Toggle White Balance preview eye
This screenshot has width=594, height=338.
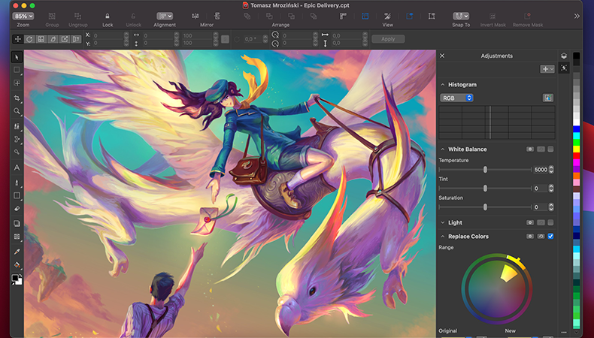(530, 149)
